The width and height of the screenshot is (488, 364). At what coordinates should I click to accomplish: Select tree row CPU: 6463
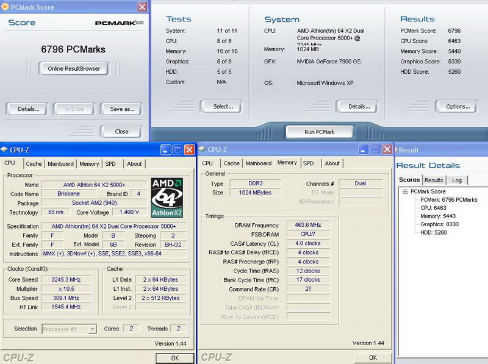[433, 208]
